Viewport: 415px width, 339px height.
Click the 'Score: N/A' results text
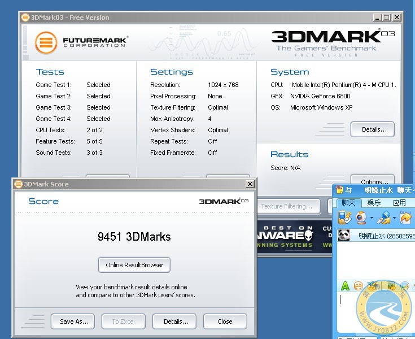point(285,168)
